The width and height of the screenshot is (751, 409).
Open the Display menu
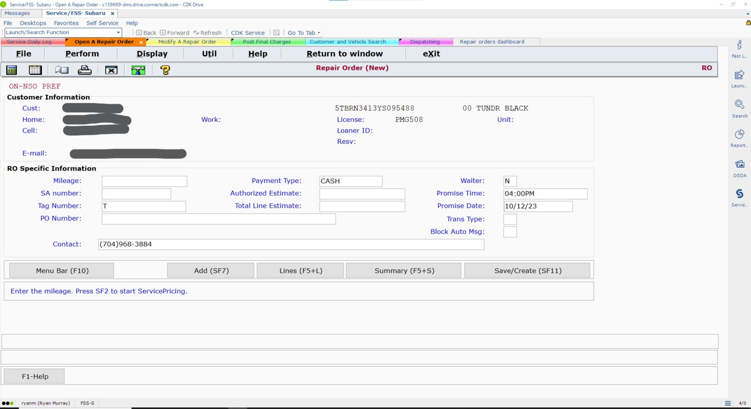point(152,54)
